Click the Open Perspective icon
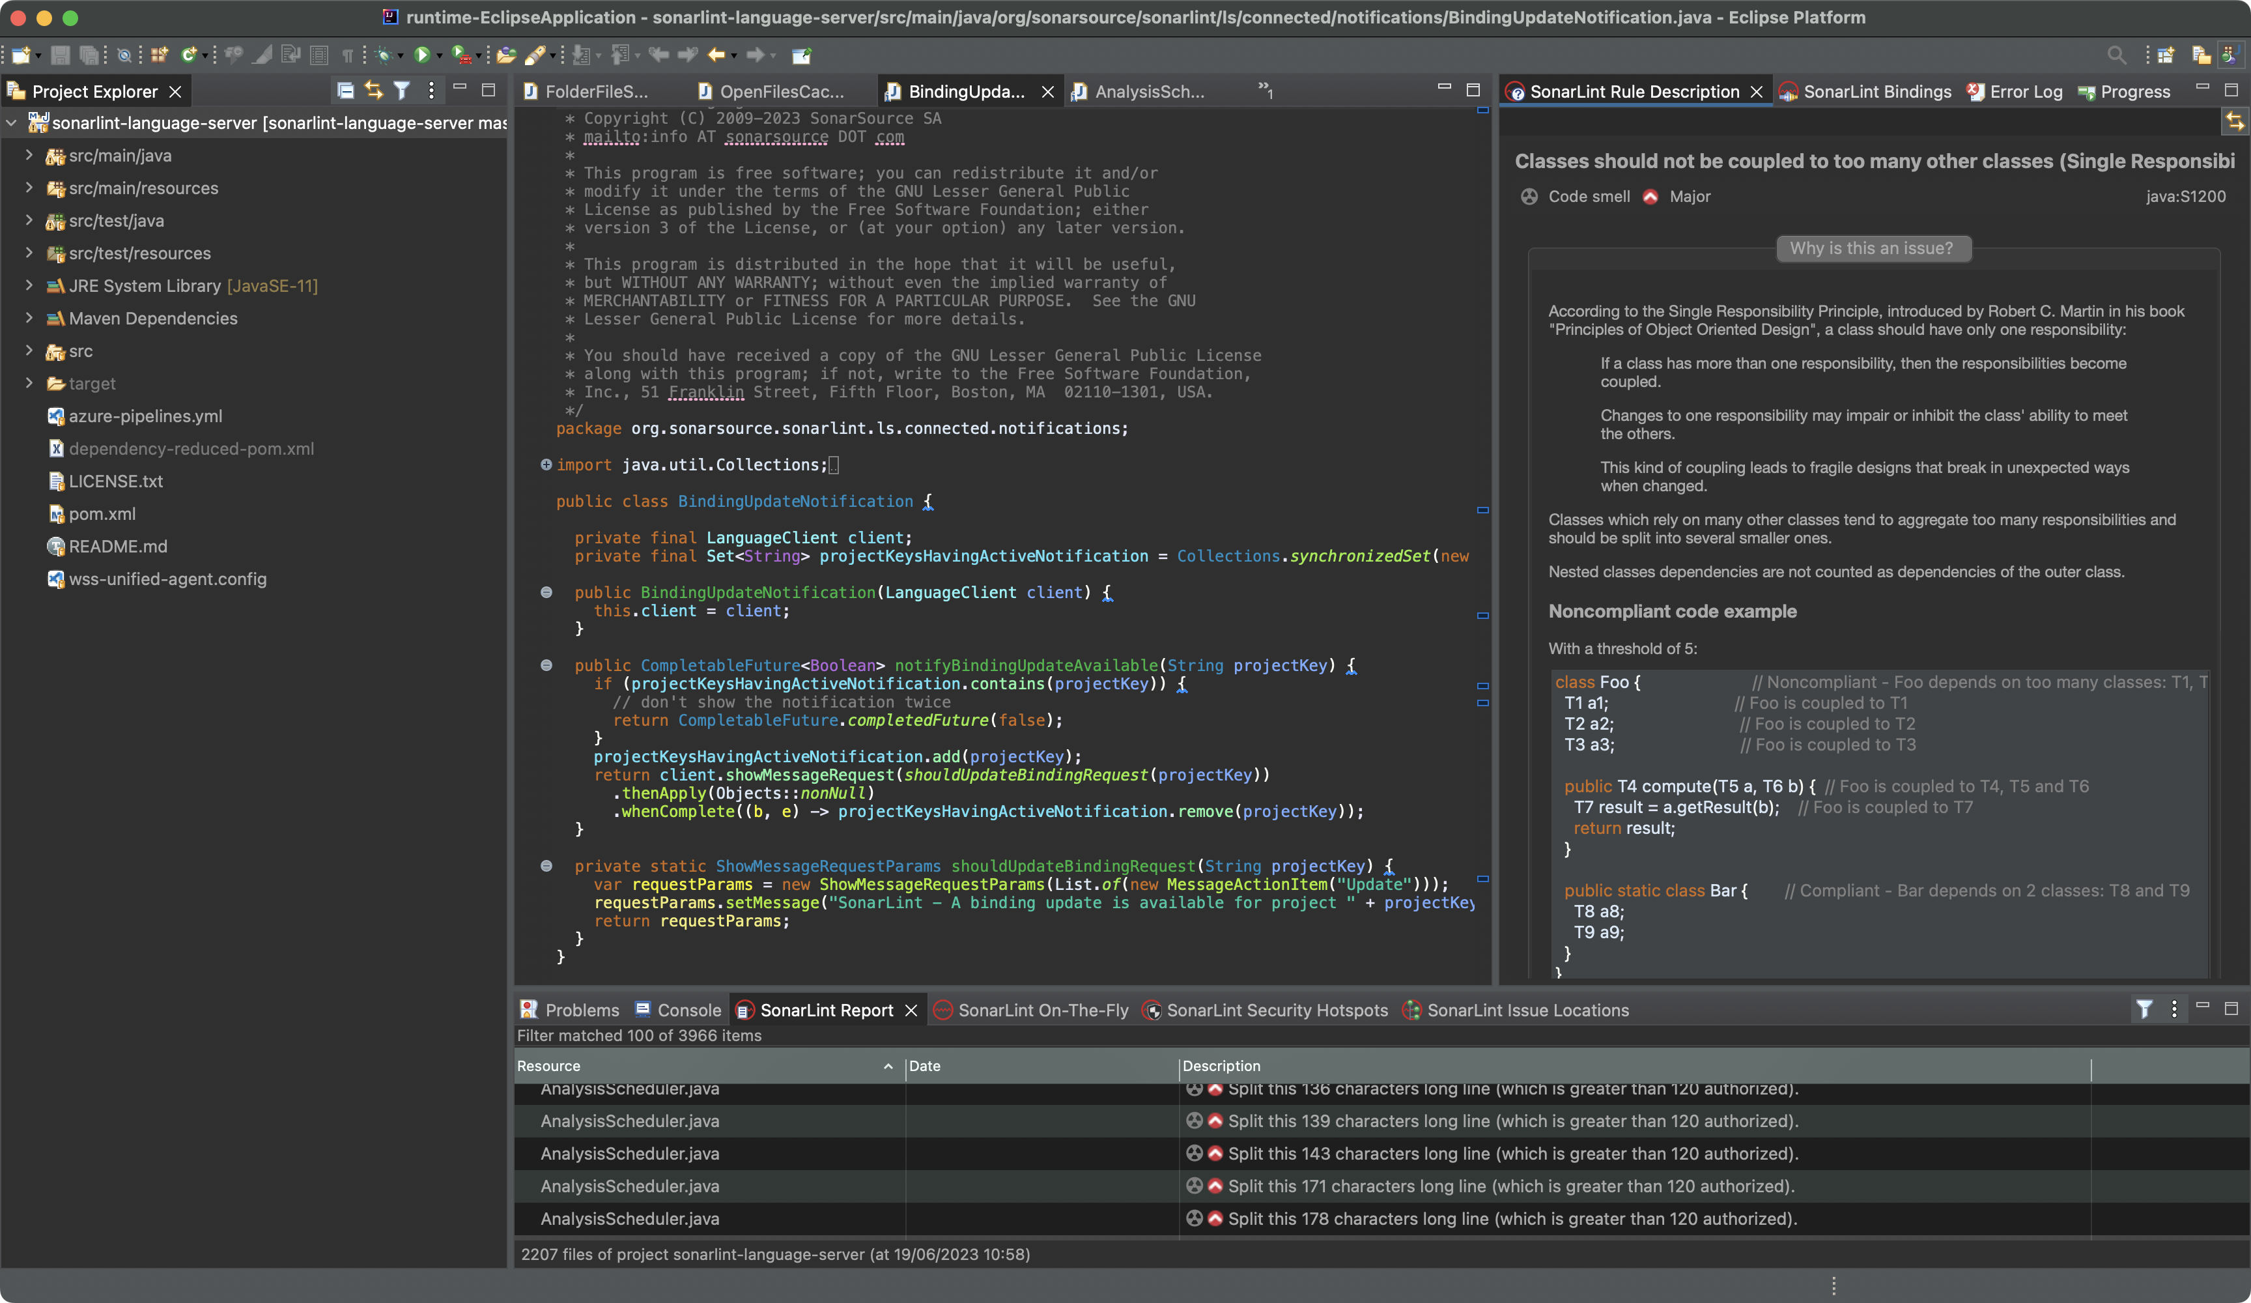2251x1303 pixels. point(2165,55)
